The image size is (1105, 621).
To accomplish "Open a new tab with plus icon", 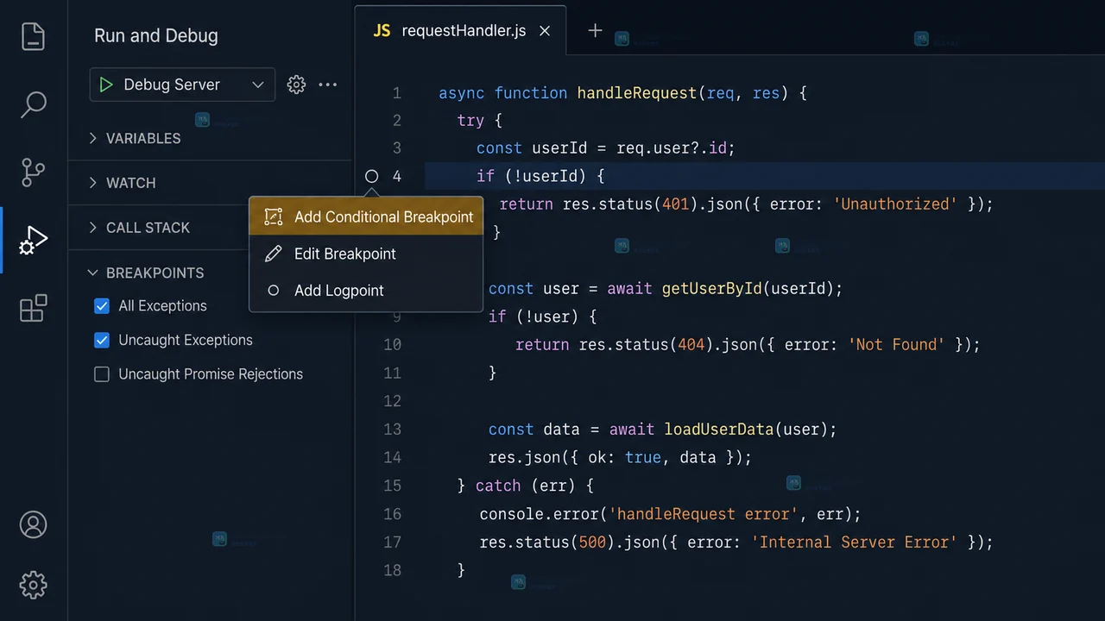I will pyautogui.click(x=595, y=31).
